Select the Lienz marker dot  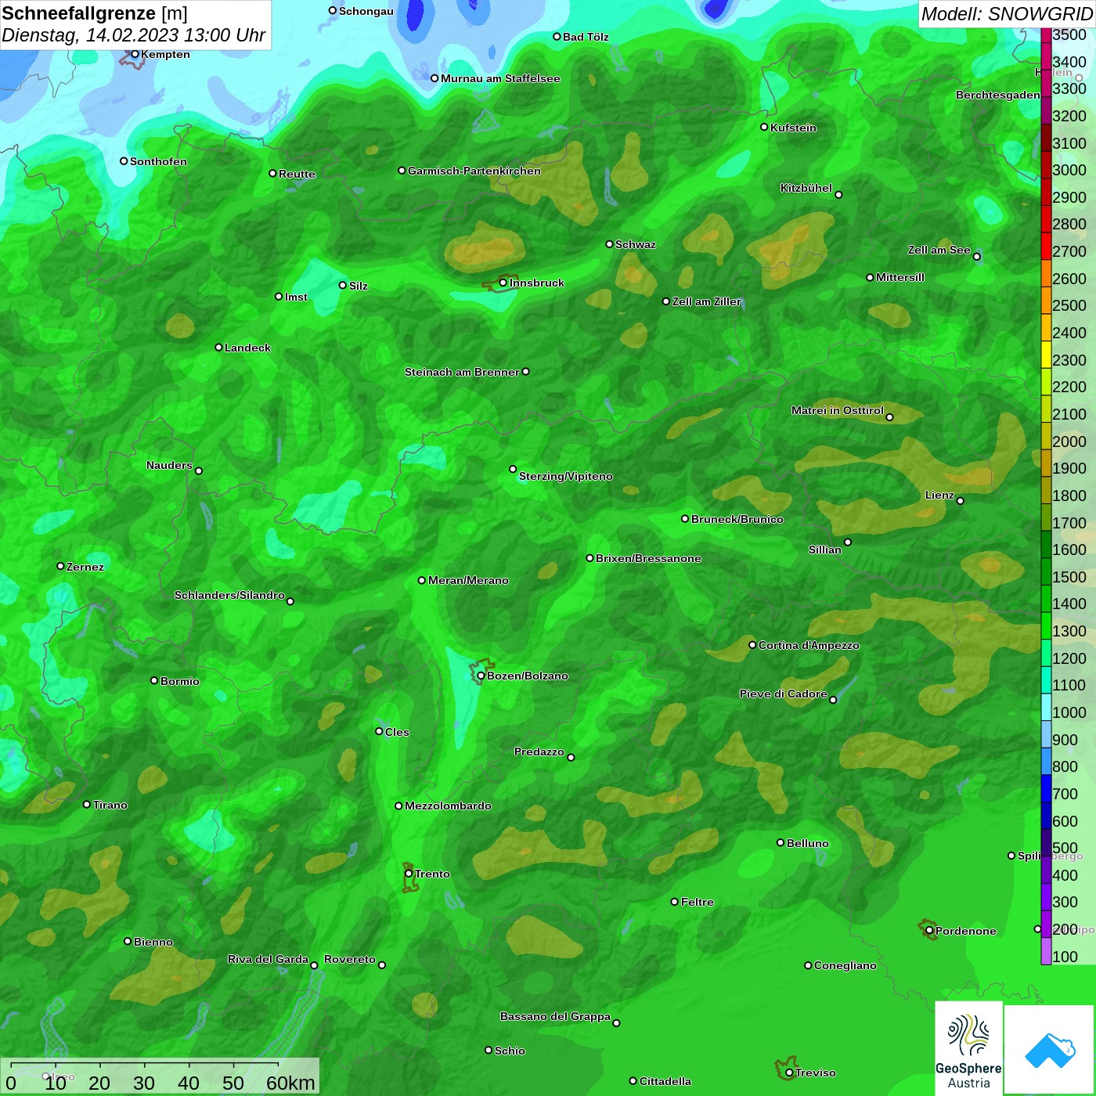(x=961, y=501)
